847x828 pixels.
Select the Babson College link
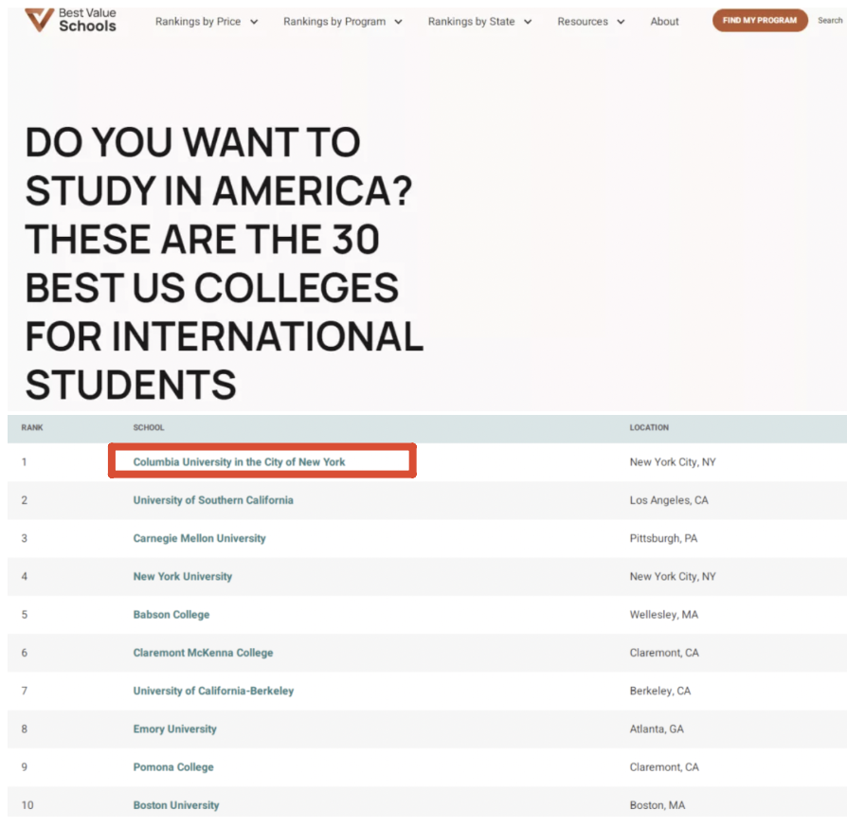tap(171, 615)
